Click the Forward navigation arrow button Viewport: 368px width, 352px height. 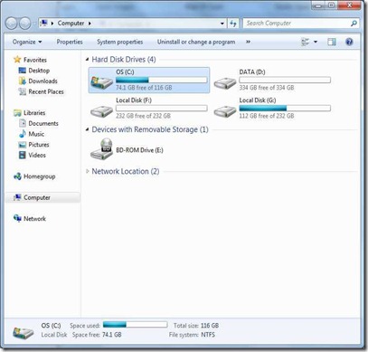(24, 24)
